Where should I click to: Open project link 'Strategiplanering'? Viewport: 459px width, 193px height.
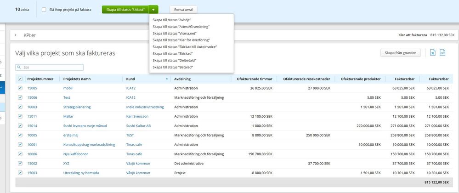click(x=77, y=107)
